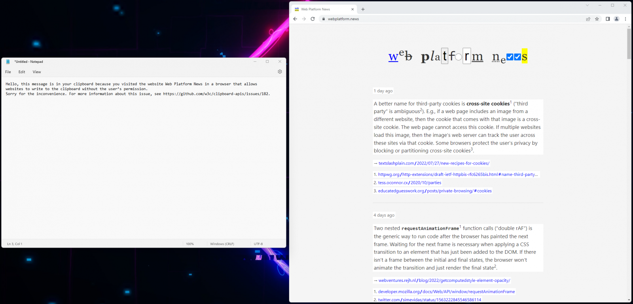Go back using Chrome's back arrow
This screenshot has height=304, width=633.
tap(295, 19)
